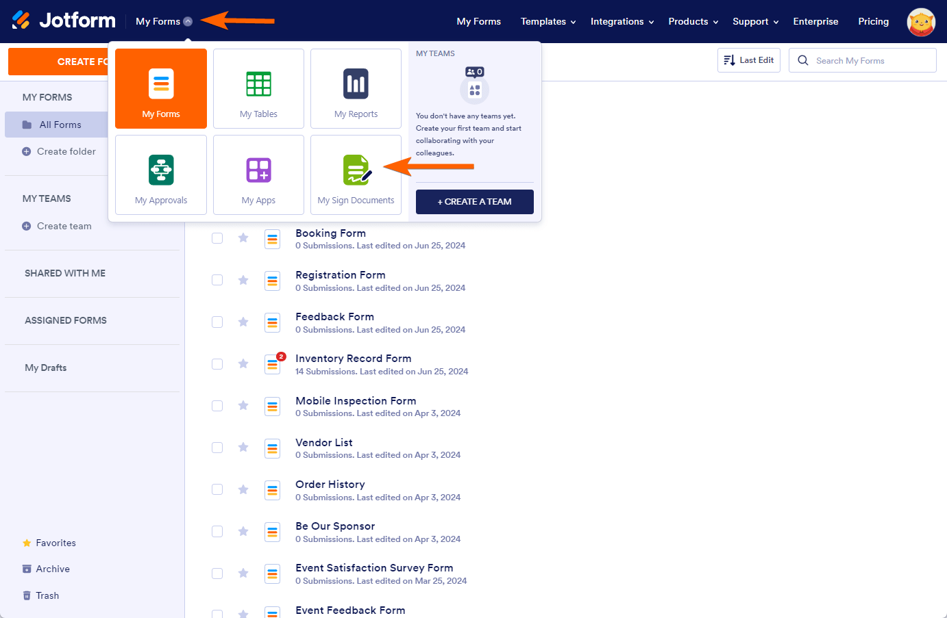Open the Last Edit sort dropdown

click(749, 60)
